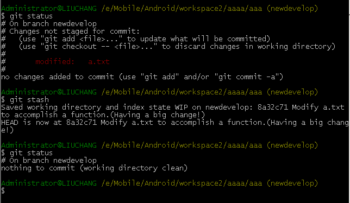Click the 'no changes added to commit' line
This screenshot has width=350, height=203.
[142, 77]
